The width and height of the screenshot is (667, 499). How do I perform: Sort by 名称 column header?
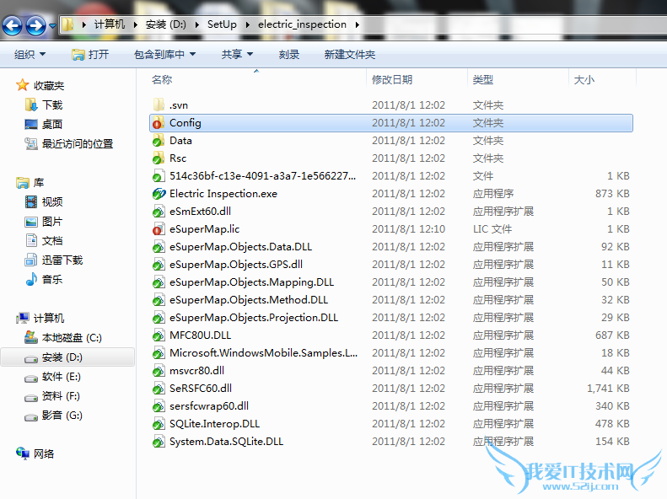pyautogui.click(x=162, y=79)
